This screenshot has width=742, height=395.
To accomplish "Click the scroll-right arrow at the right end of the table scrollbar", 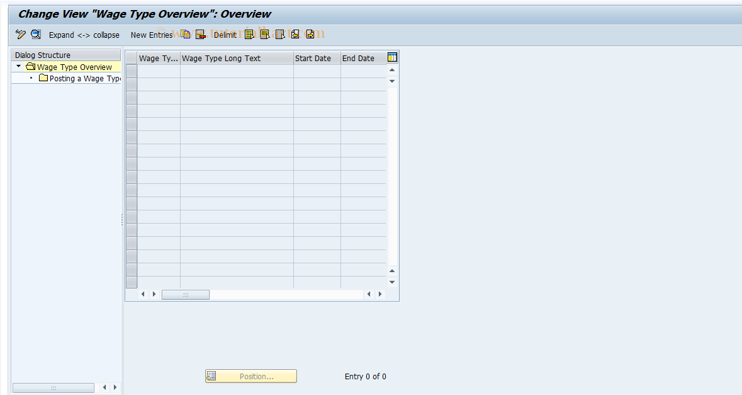I will coord(380,294).
